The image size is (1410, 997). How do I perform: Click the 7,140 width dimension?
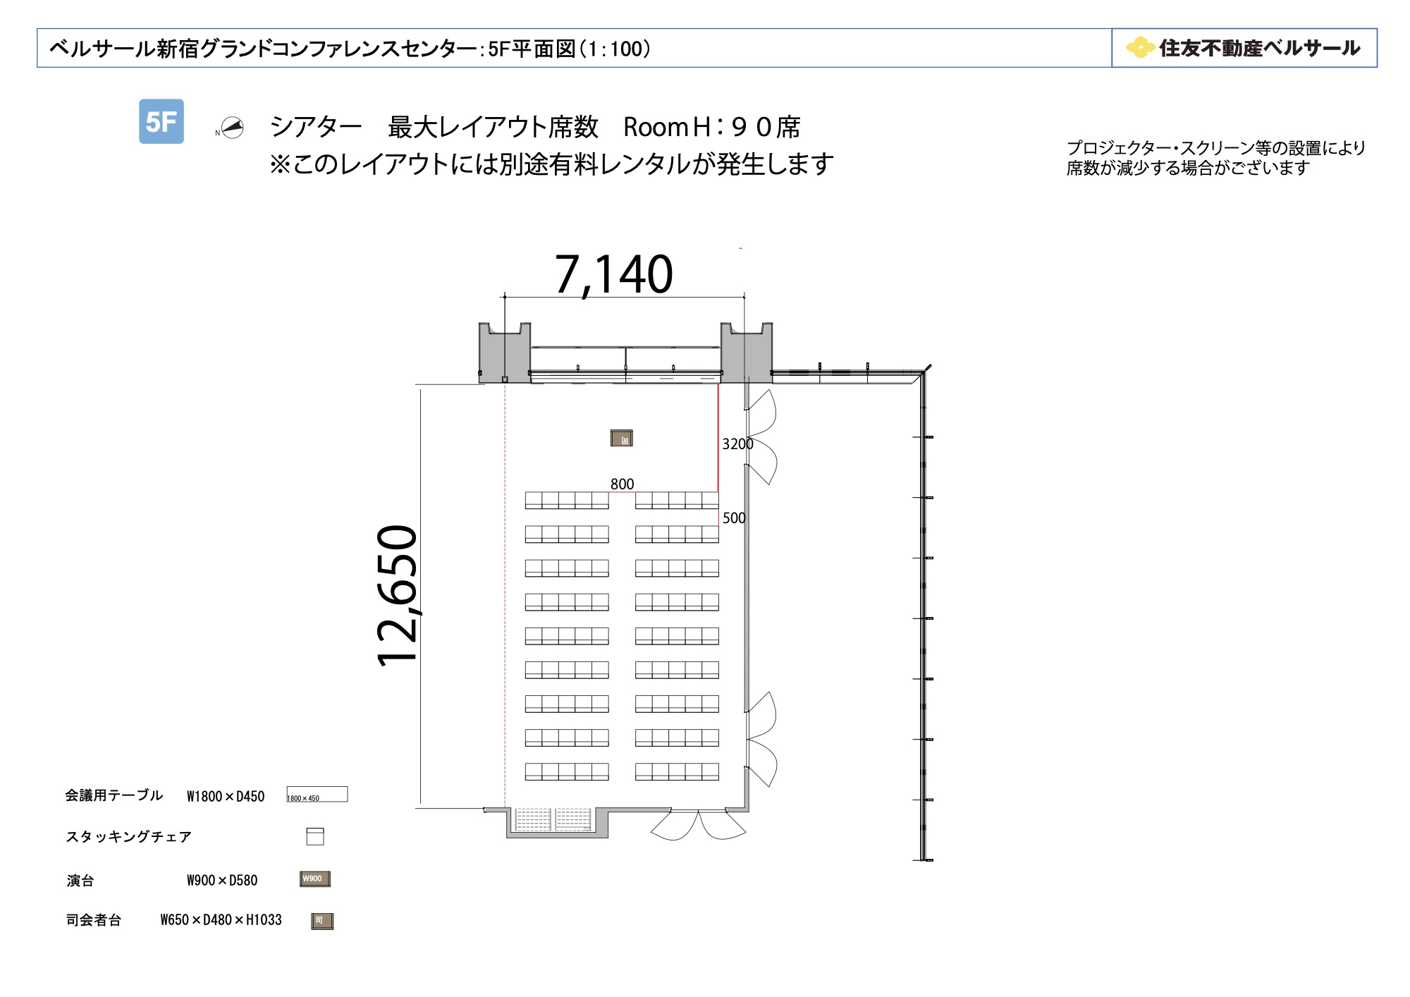[614, 274]
